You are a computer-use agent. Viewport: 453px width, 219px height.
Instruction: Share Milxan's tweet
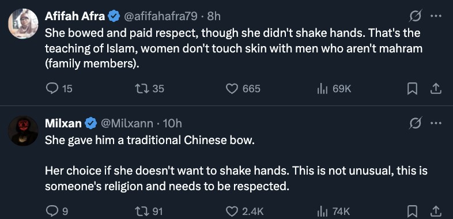(x=436, y=212)
